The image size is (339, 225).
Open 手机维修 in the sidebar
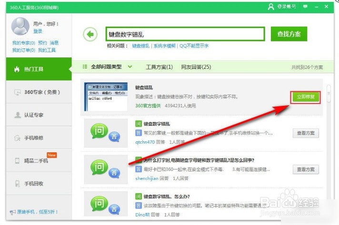click(39, 138)
